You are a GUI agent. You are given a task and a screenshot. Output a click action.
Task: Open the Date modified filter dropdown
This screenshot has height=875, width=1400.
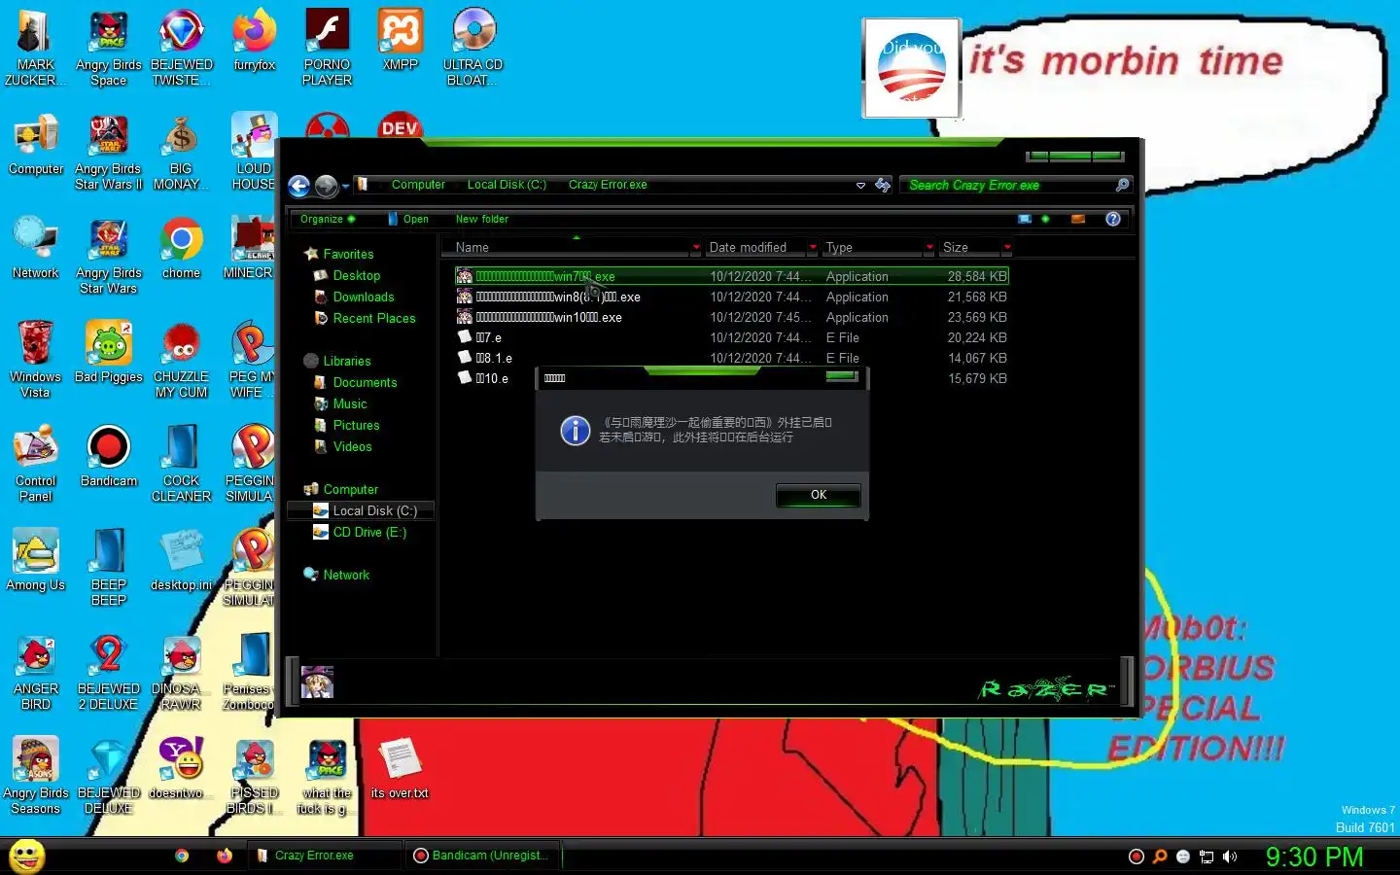[x=813, y=248]
